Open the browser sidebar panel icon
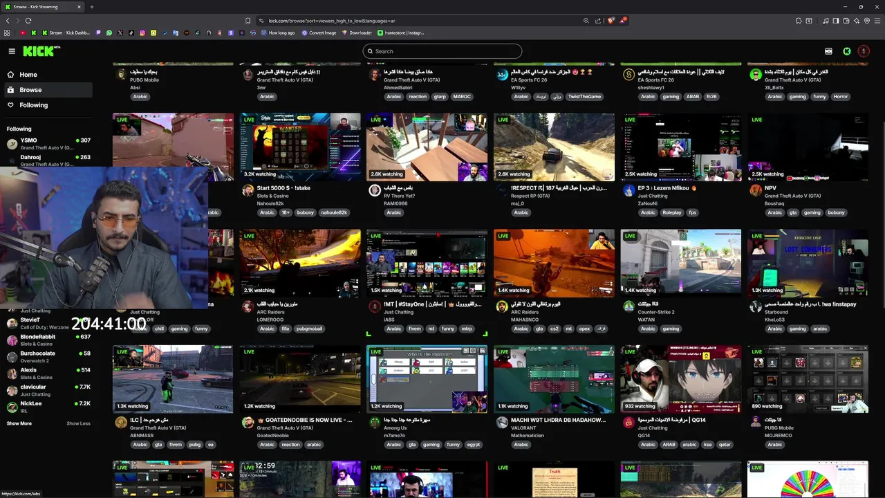 [x=836, y=21]
